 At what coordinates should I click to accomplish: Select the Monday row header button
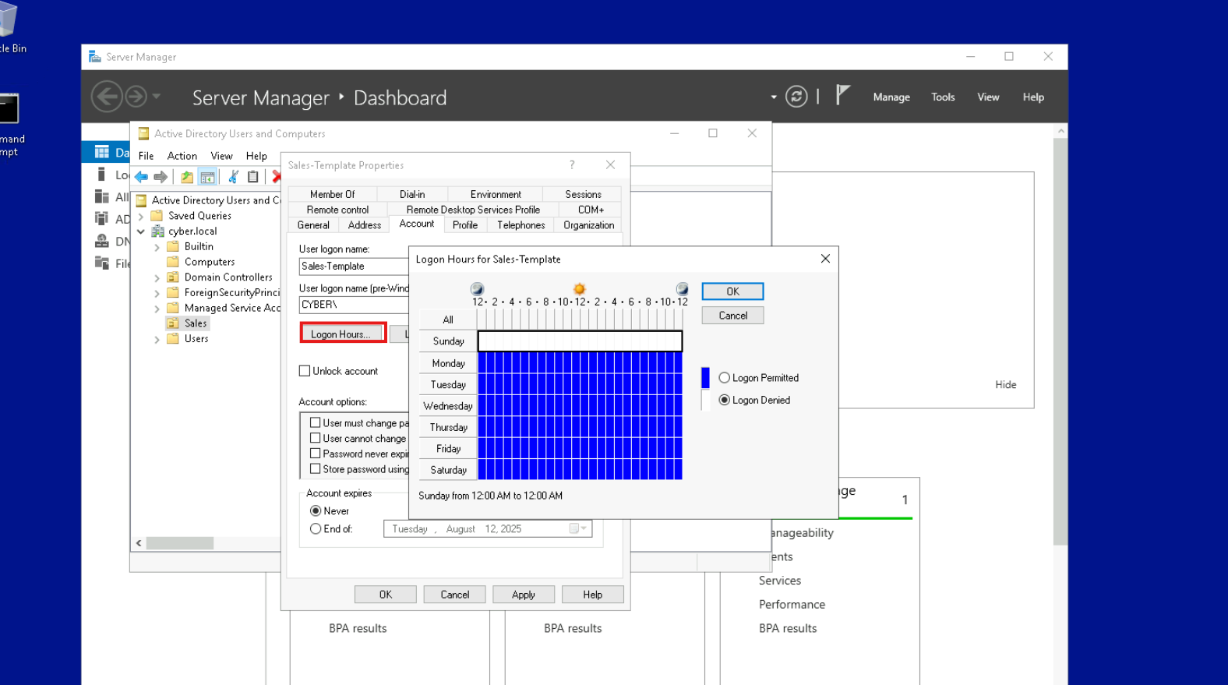coord(448,363)
